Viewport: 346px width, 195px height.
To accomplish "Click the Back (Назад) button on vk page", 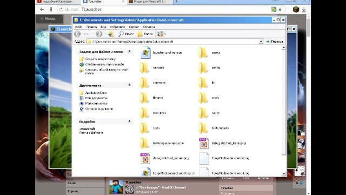I will [x=49, y=19].
